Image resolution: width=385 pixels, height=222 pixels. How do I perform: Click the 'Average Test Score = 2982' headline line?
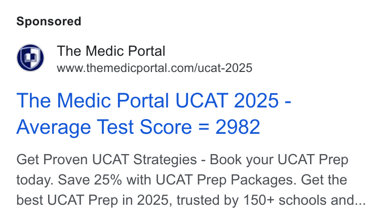click(x=138, y=127)
